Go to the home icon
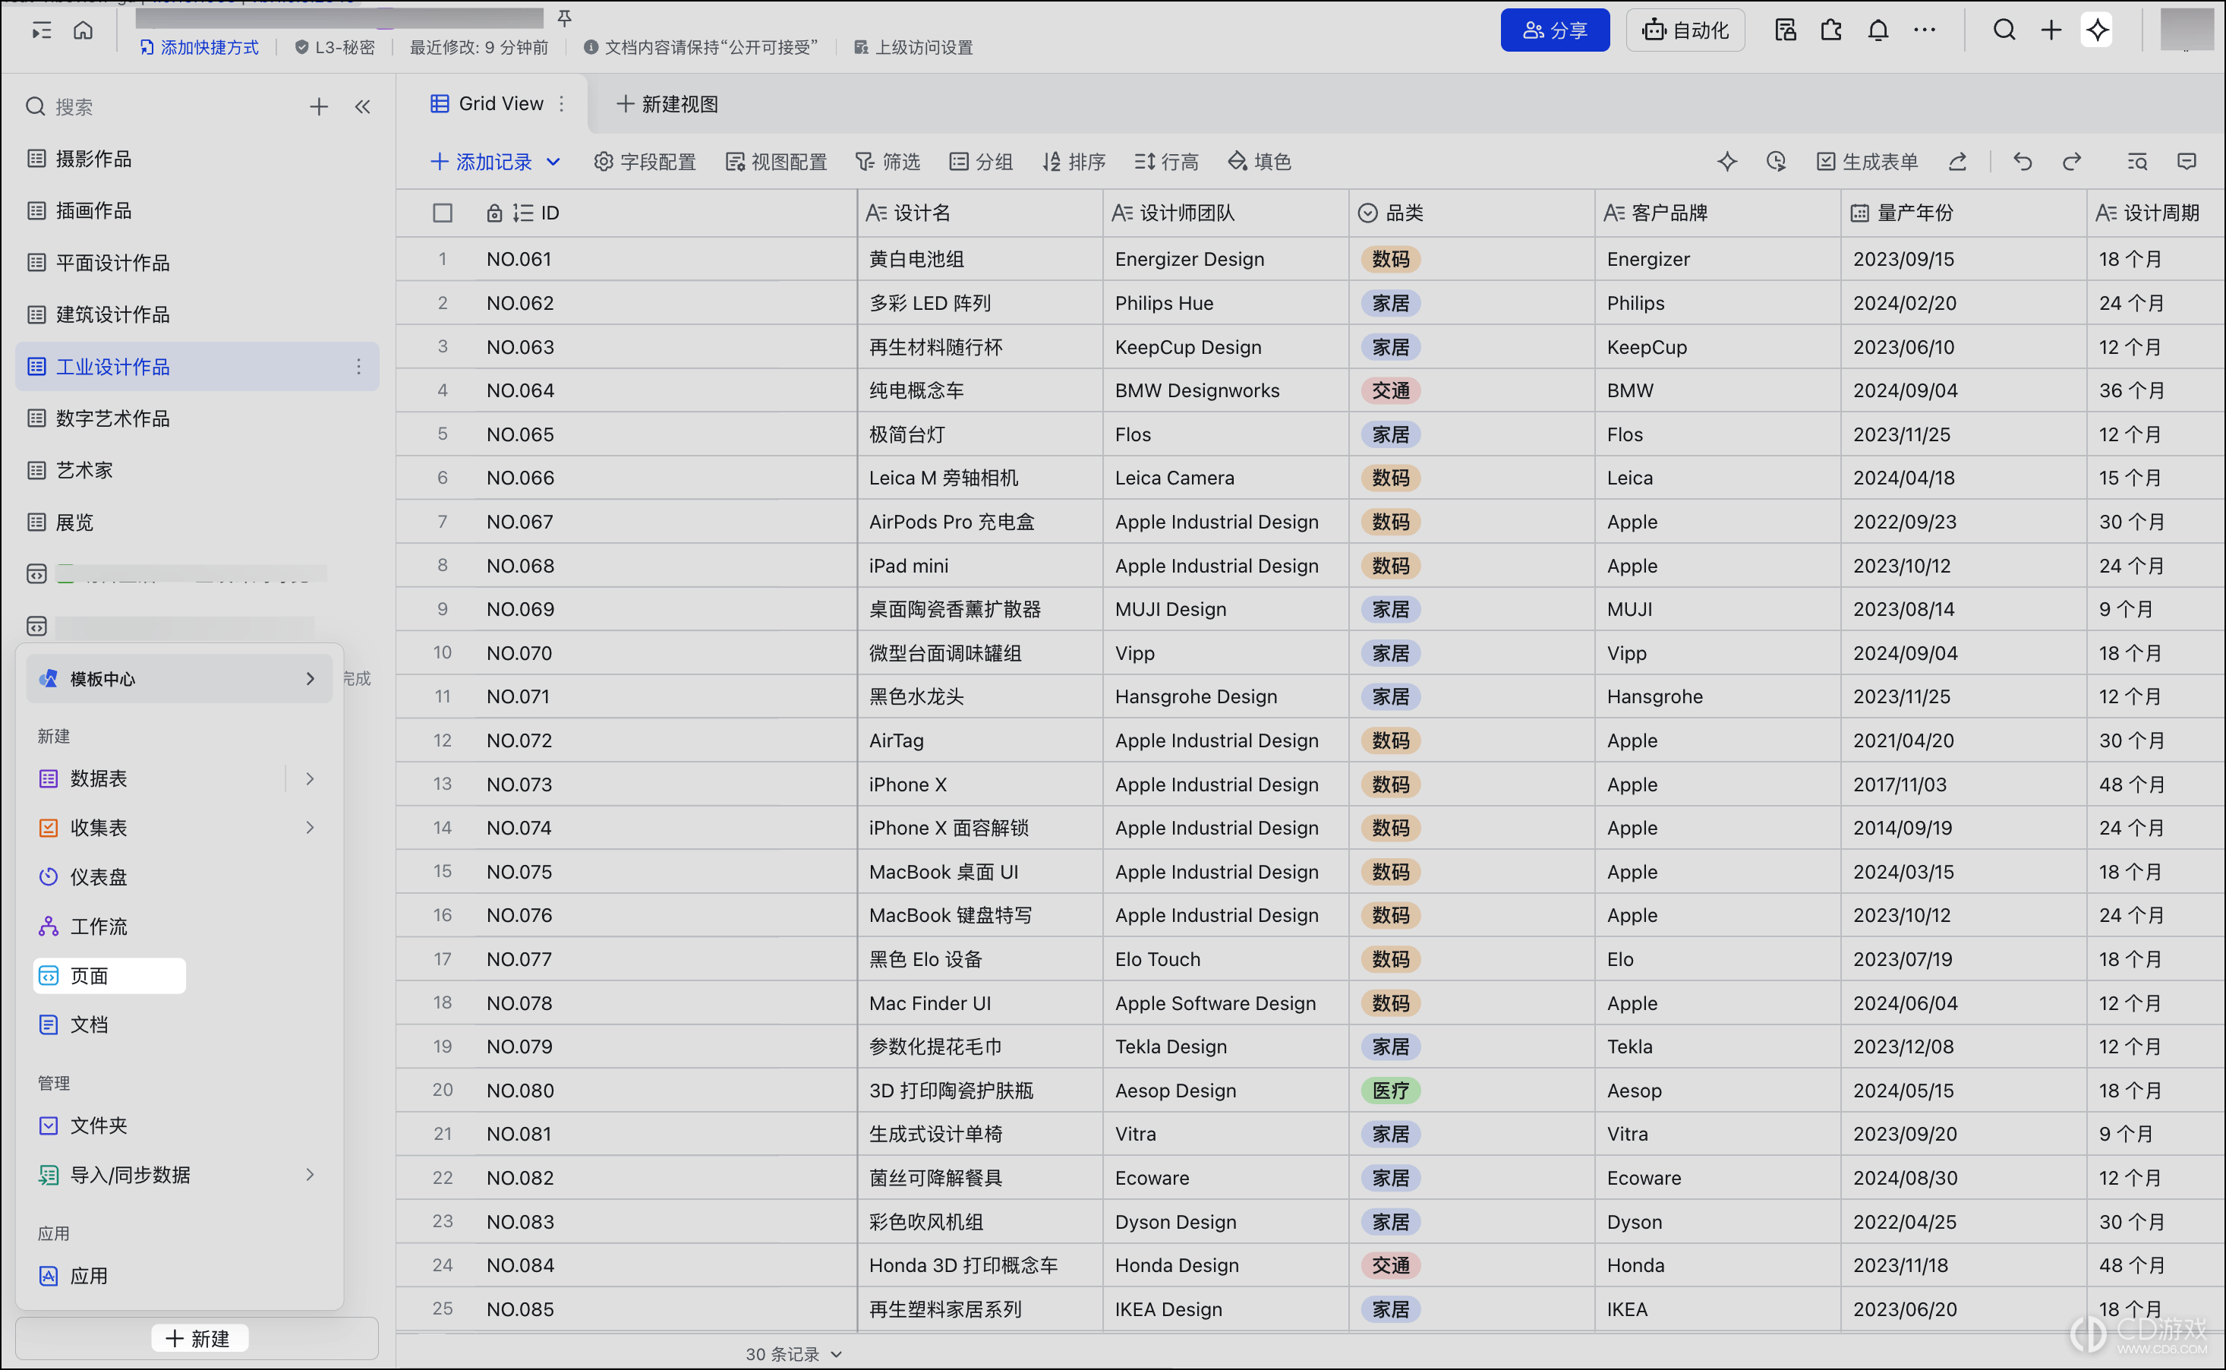Screen dimensions: 2226x1370 84,31
